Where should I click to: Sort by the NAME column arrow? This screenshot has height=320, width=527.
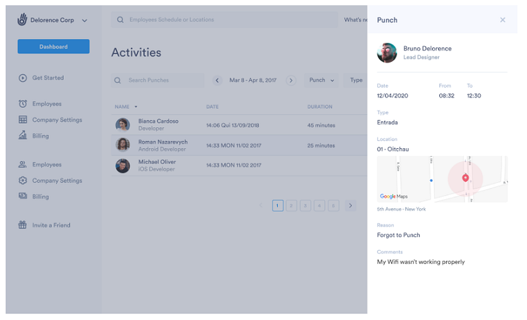pyautogui.click(x=136, y=107)
